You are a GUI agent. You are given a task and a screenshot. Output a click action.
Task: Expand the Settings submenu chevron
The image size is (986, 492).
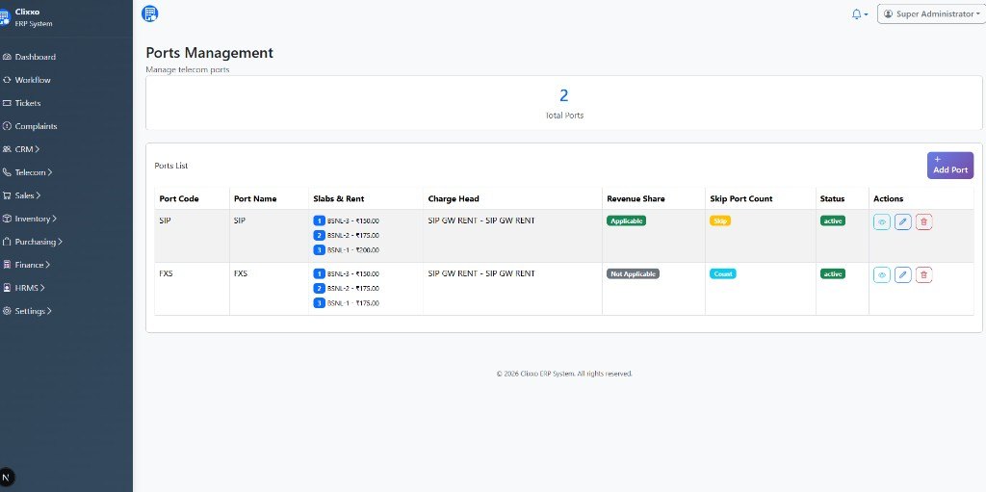[x=49, y=311]
